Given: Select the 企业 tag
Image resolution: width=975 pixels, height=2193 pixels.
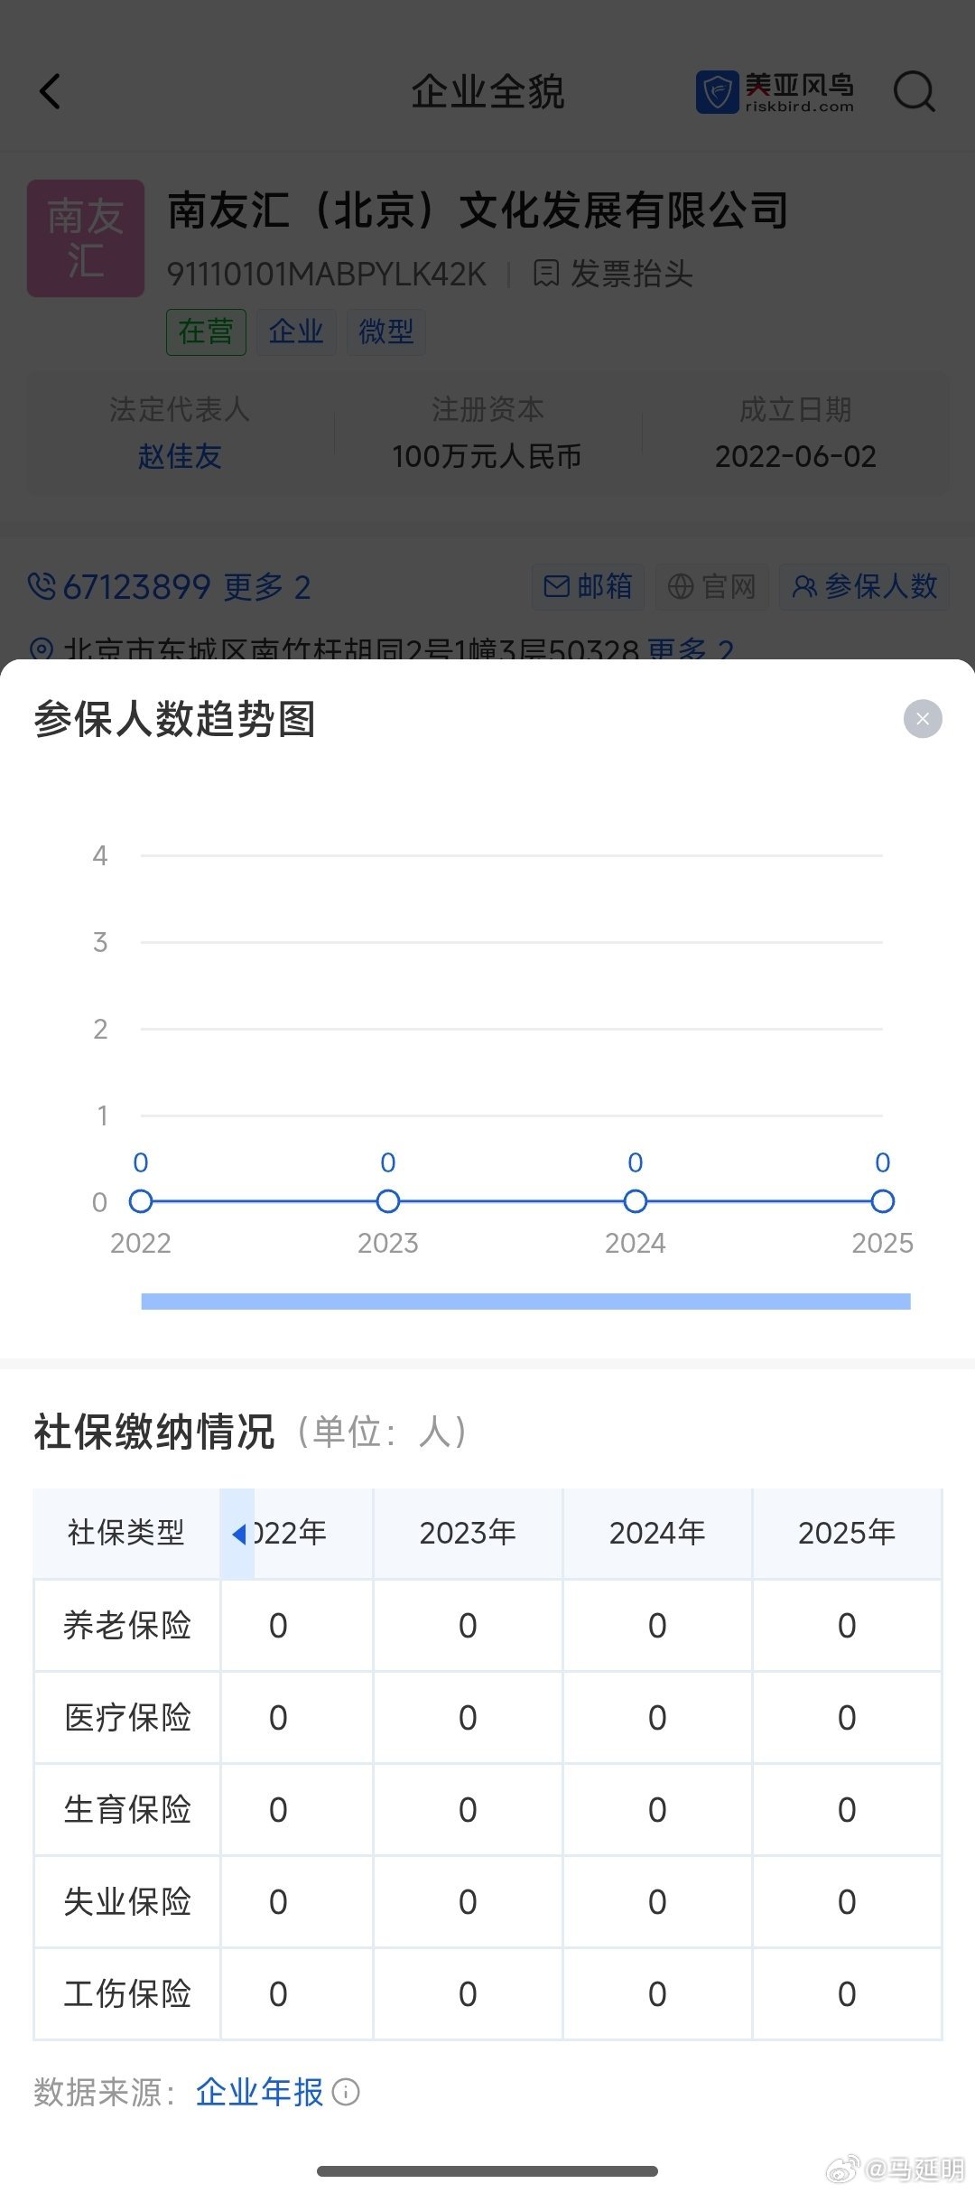Looking at the screenshot, I should 296,331.
